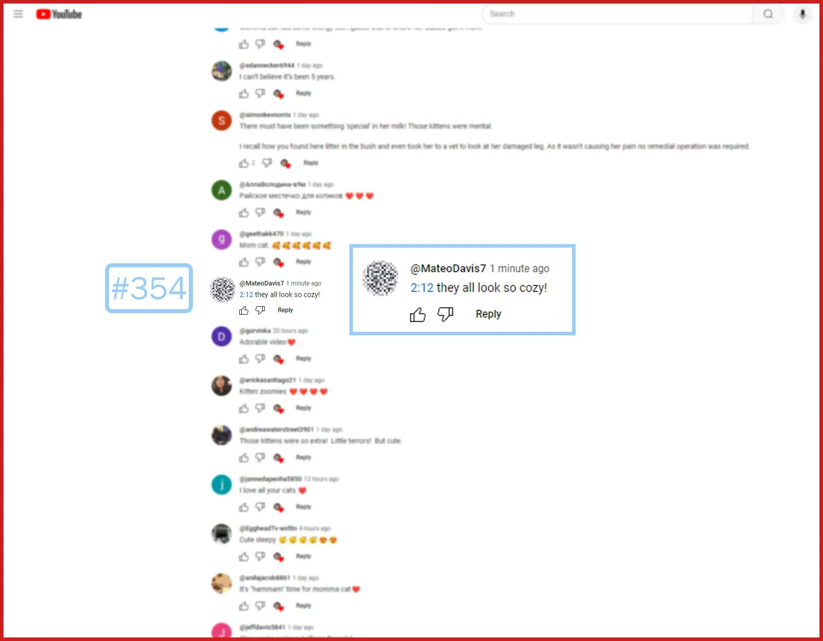Like the @MateoDavis7 comment in list
823x641 pixels.
(244, 311)
